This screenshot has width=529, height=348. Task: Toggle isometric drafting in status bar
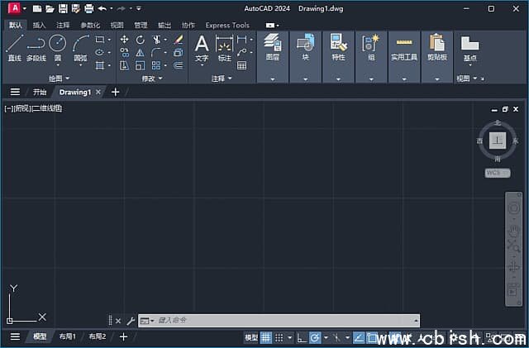pos(336,337)
